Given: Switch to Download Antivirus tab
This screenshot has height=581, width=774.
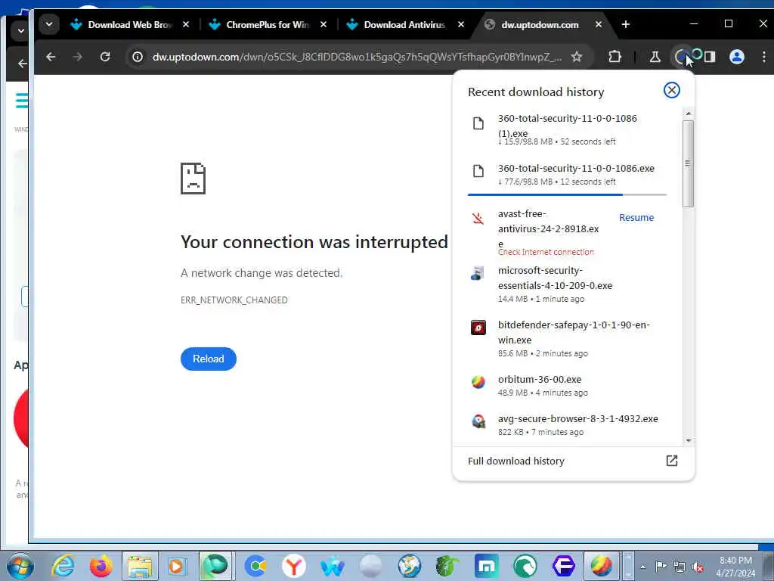Looking at the screenshot, I should click(405, 25).
